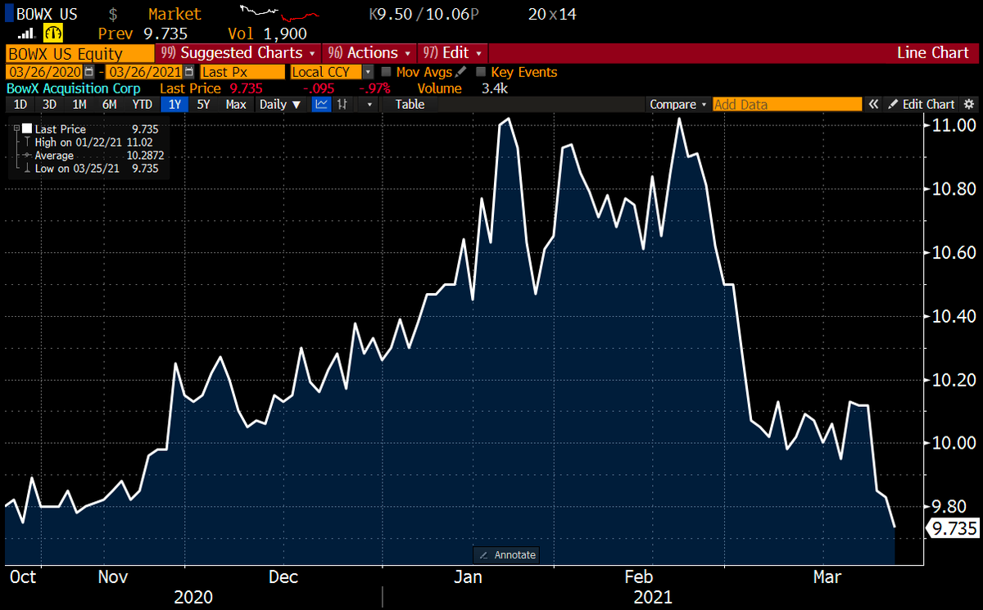Click the High on 01/22/21 legend row
The image size is (983, 610).
click(96, 142)
